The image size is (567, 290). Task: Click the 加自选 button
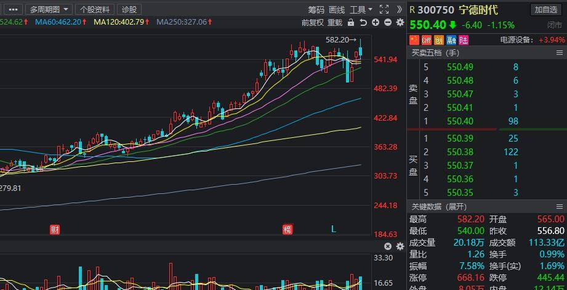pyautogui.click(x=546, y=10)
